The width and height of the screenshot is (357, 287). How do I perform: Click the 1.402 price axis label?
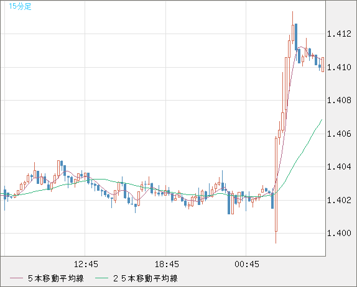pyautogui.click(x=339, y=201)
